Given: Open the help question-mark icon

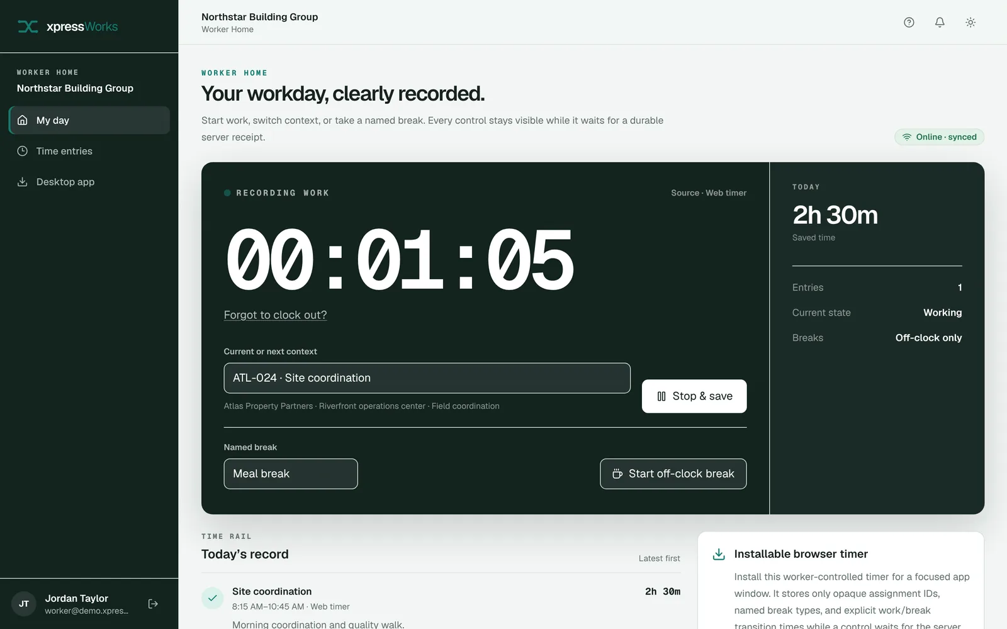Looking at the screenshot, I should pos(909,23).
